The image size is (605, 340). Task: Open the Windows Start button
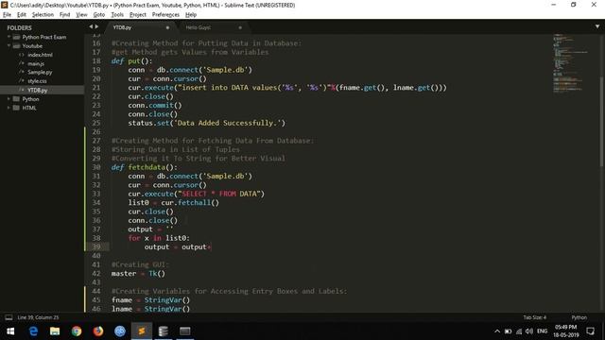click(10, 331)
